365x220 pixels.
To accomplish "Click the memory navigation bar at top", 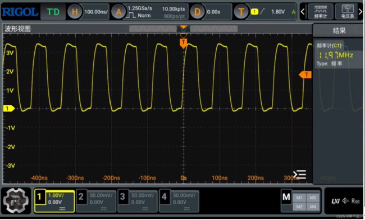I will tap(184, 29).
